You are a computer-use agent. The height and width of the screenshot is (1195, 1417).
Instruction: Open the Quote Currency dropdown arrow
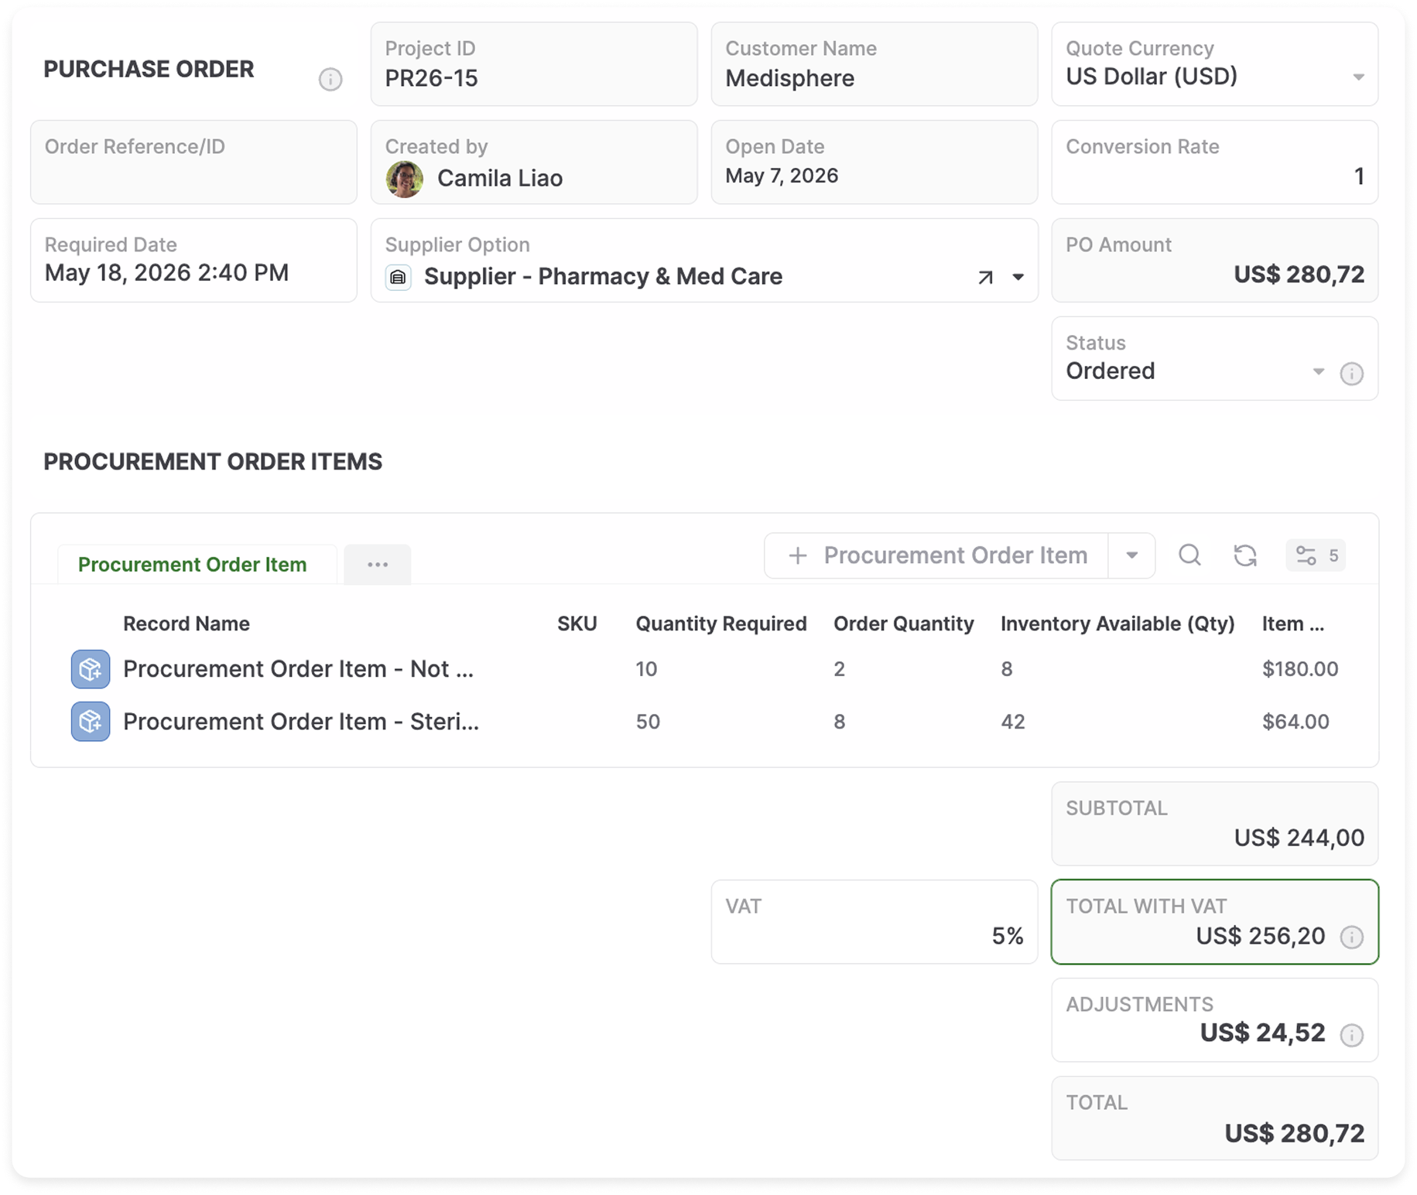click(x=1358, y=77)
